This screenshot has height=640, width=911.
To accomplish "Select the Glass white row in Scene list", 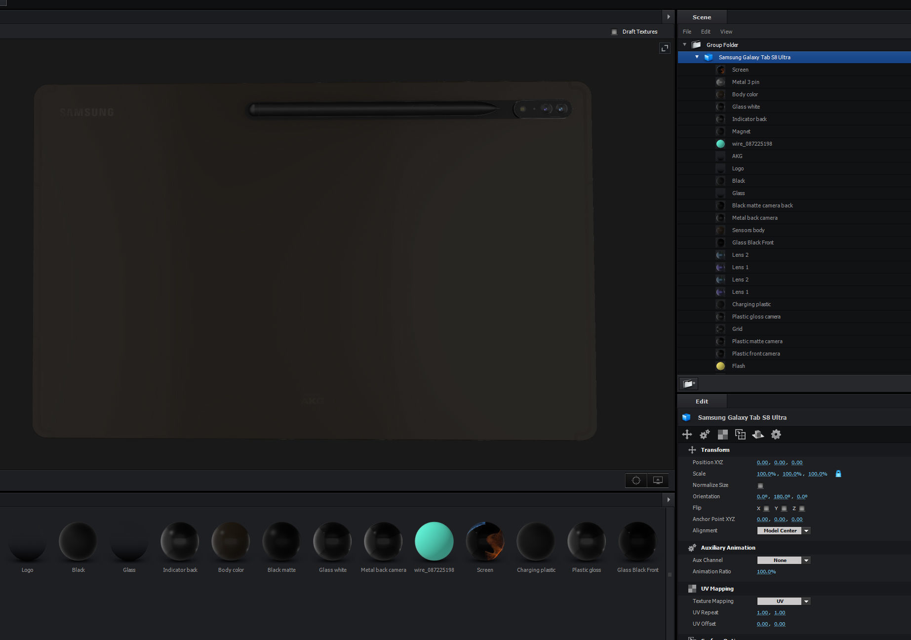I will pos(794,107).
